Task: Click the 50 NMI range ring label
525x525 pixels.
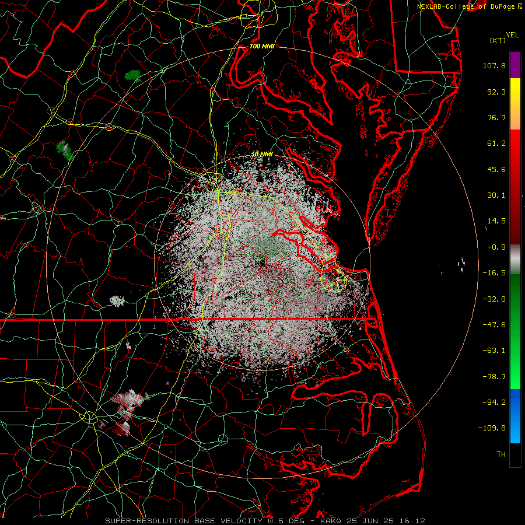Action: pyautogui.click(x=262, y=155)
